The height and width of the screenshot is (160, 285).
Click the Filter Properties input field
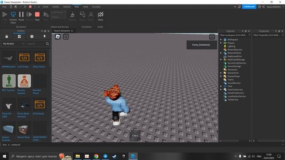click(x=267, y=35)
